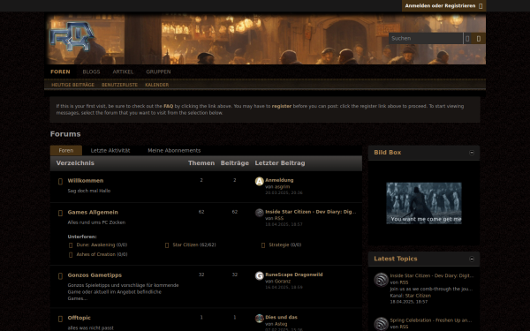Open the Willkommen forum
This screenshot has width=530, height=331.
[x=86, y=181]
